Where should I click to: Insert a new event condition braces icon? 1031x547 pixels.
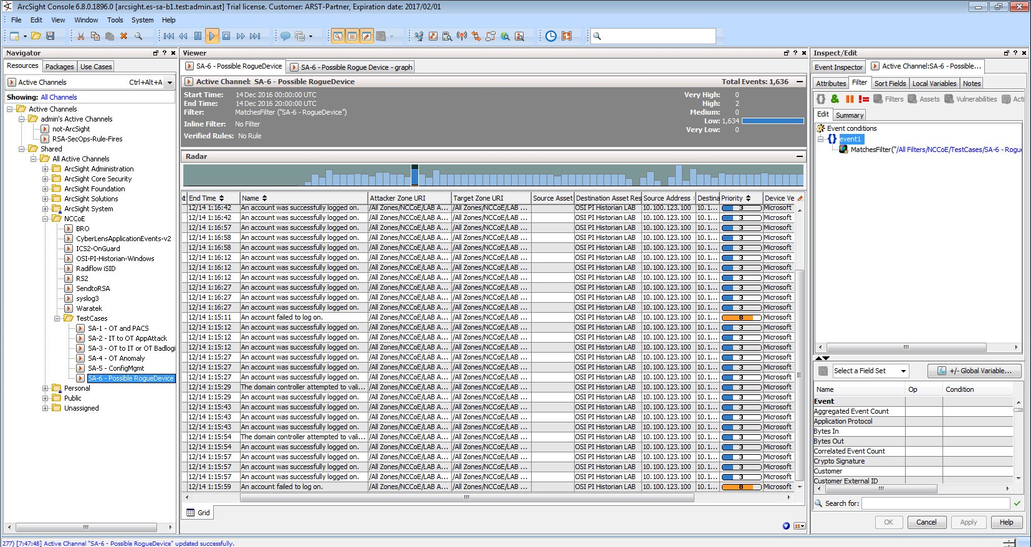(x=821, y=99)
